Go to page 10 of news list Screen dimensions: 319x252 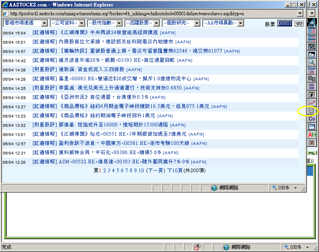tap(141, 171)
